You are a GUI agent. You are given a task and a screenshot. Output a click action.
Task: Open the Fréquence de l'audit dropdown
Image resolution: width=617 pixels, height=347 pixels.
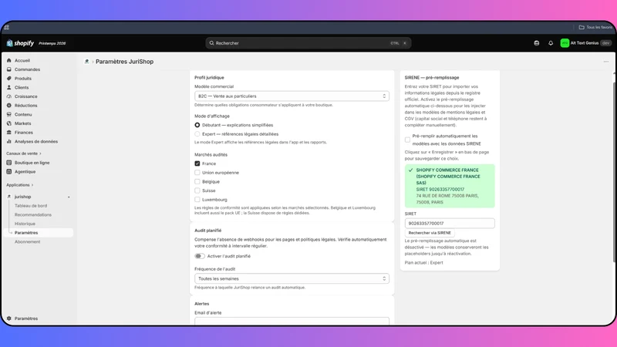pos(292,278)
